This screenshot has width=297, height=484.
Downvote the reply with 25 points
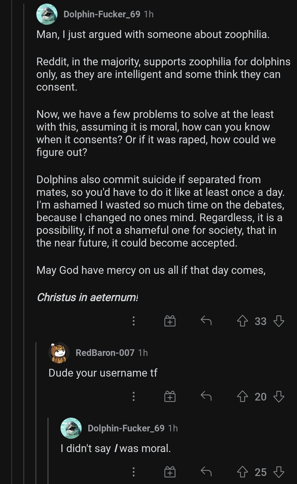click(279, 472)
